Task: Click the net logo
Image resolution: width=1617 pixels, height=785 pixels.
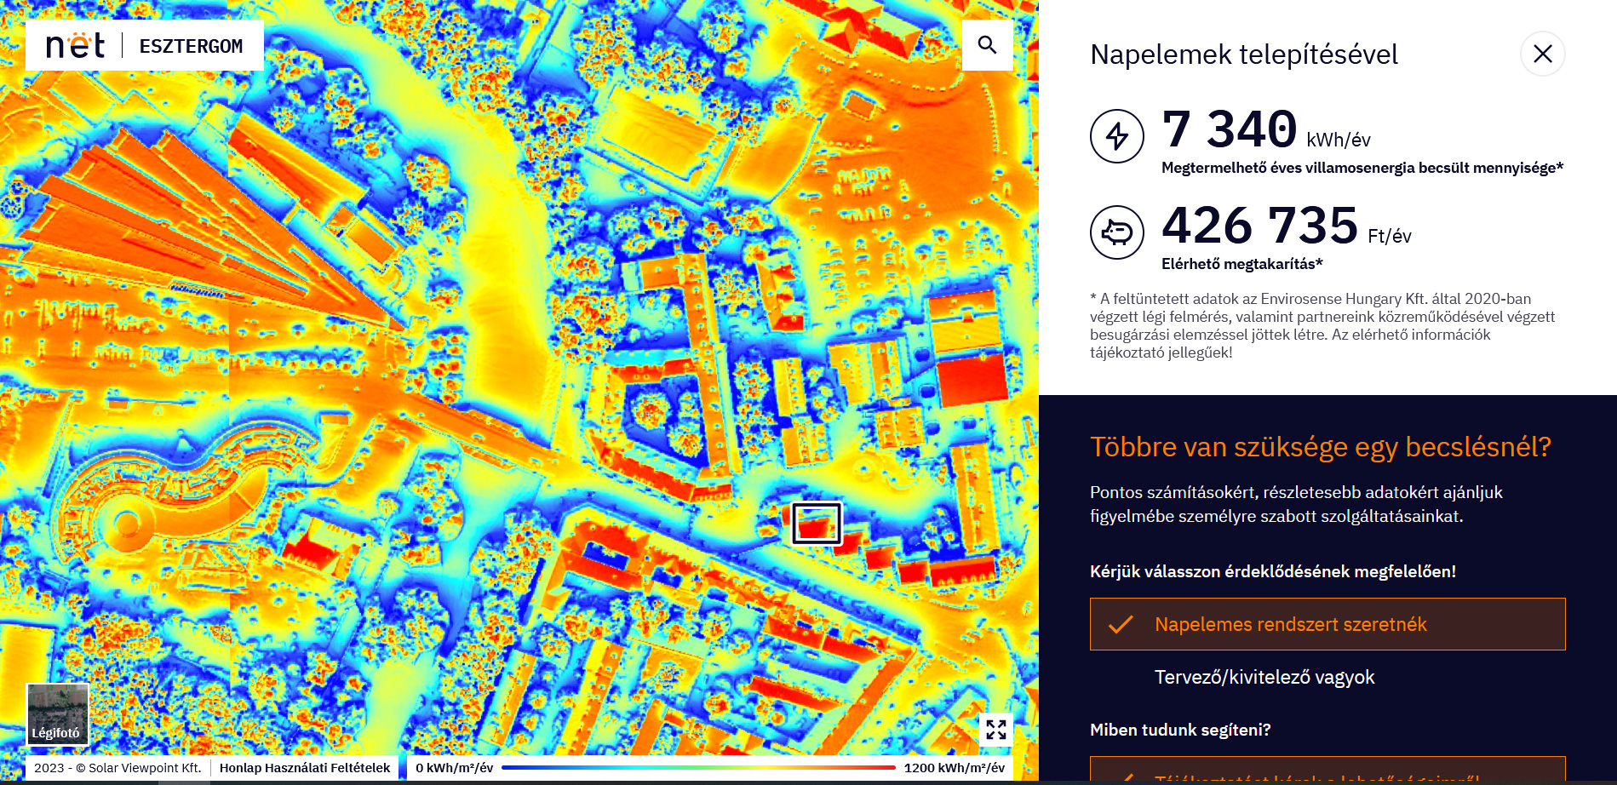Action: pyautogui.click(x=75, y=46)
